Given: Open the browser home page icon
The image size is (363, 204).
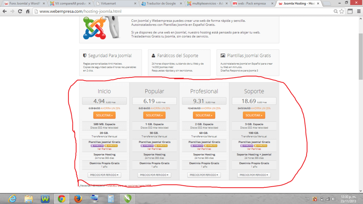Looking at the screenshot, I should point(28,11).
